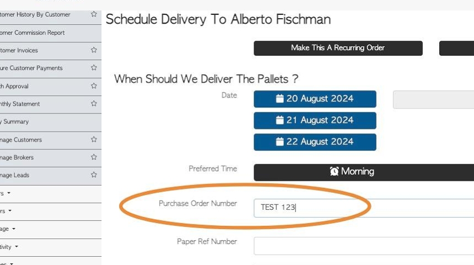Choose 21 August 2024 delivery date

point(315,120)
